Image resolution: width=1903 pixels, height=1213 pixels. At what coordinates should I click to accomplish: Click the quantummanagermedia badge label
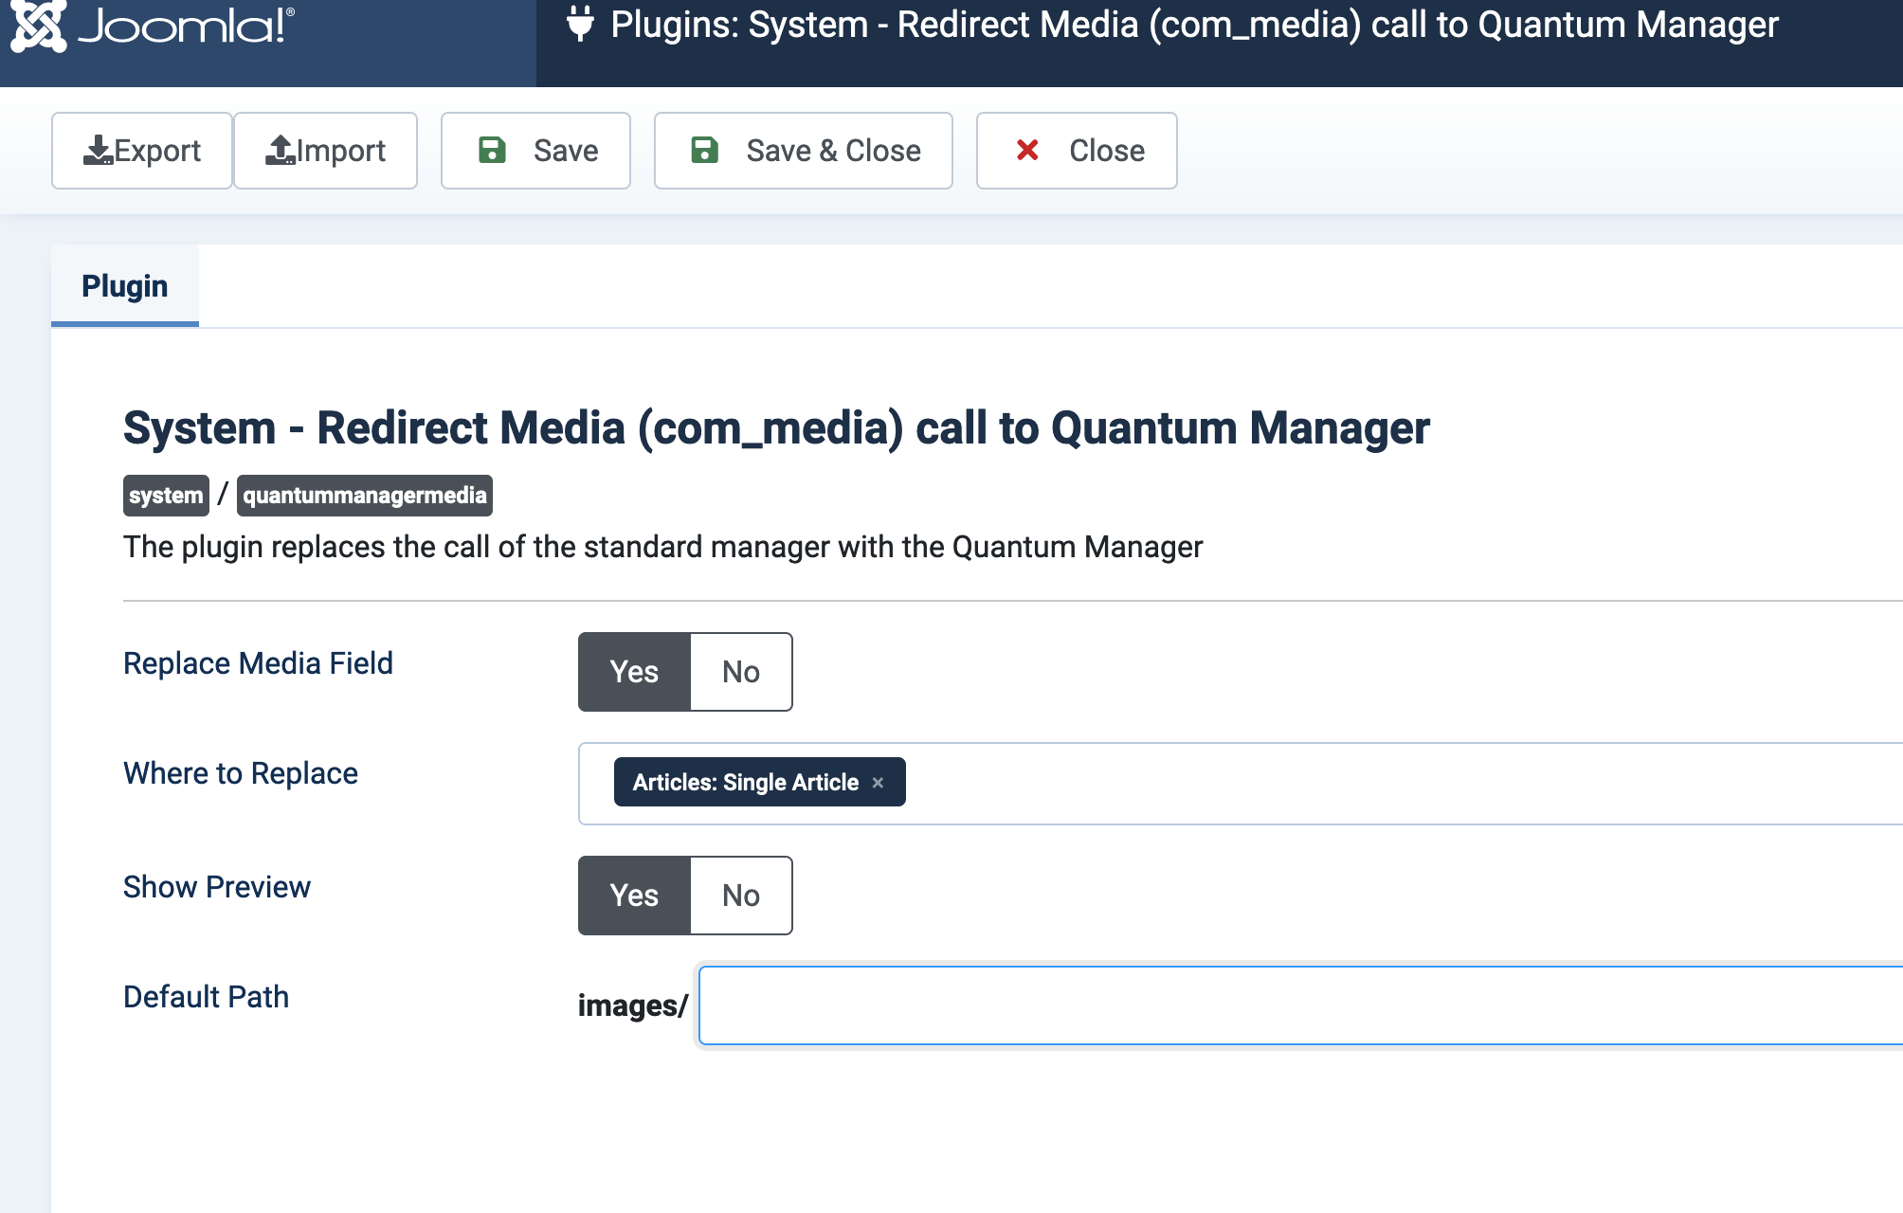[x=365, y=495]
